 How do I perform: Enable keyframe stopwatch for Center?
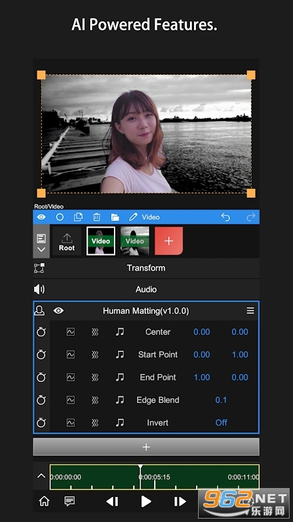tap(41, 332)
